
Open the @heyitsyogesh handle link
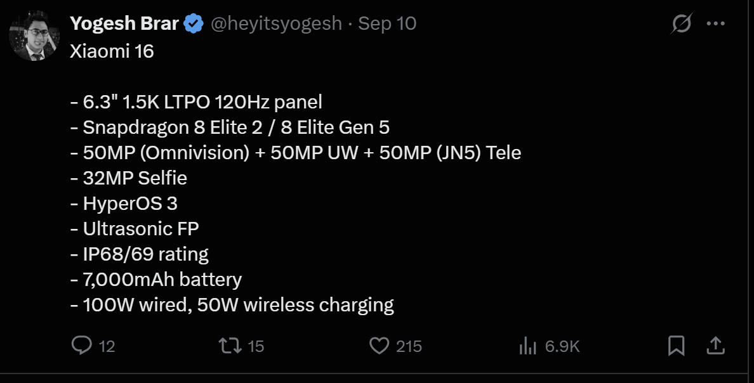click(276, 24)
